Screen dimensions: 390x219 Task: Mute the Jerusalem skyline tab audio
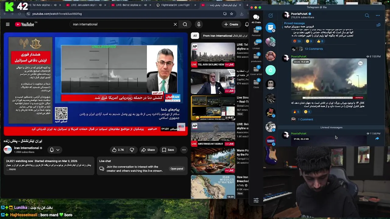100,5
